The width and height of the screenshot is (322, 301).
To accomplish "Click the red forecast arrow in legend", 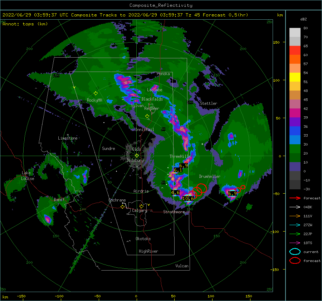I will 295,198.
